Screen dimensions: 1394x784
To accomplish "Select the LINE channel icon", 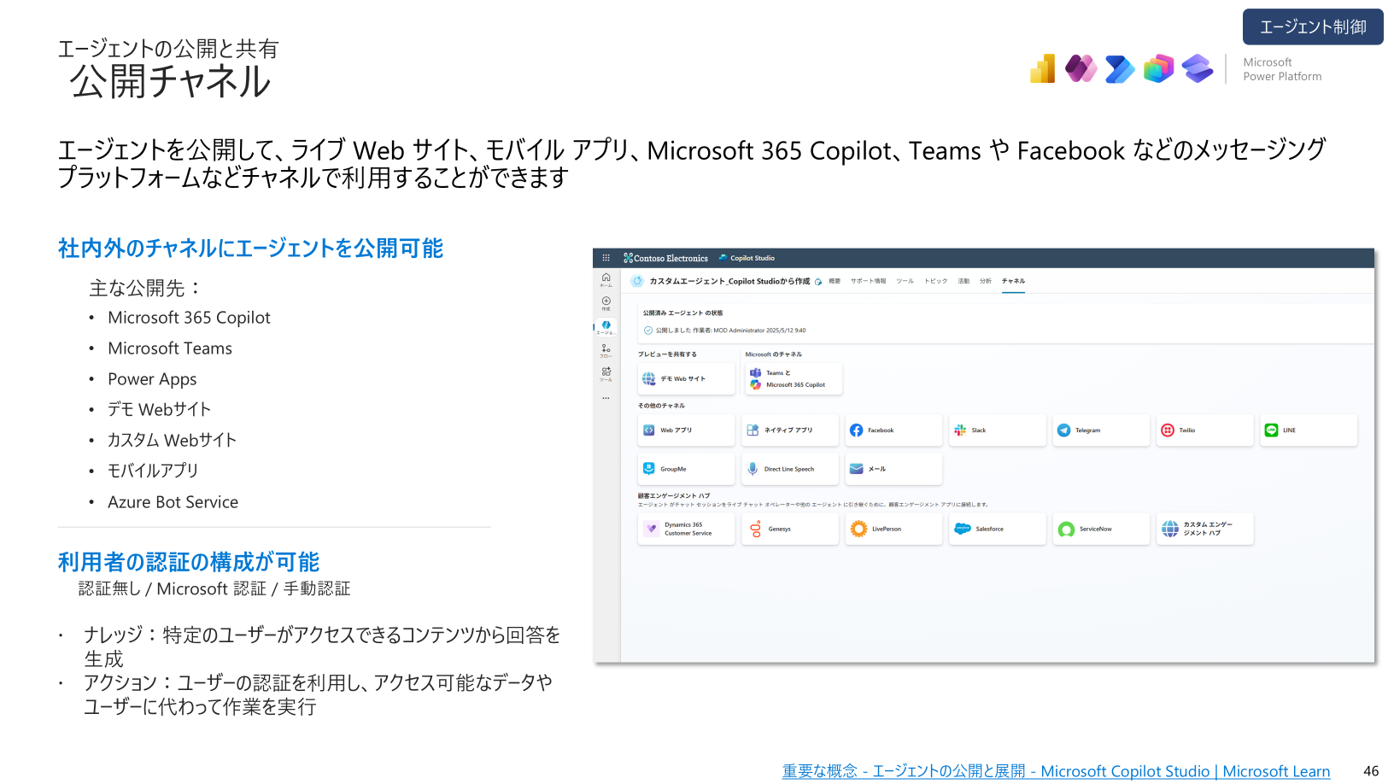I will pyautogui.click(x=1271, y=430).
